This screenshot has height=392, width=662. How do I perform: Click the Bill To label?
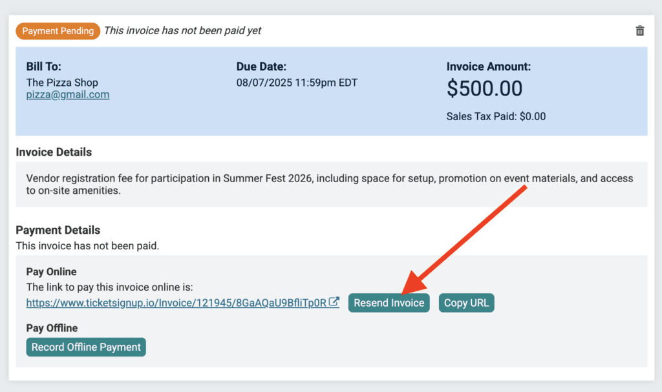[43, 67]
